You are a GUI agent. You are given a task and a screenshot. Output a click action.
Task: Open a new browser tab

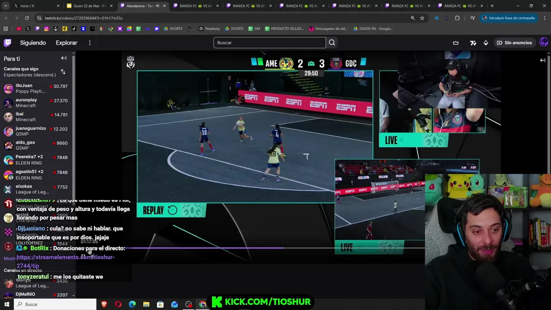pos(492,6)
